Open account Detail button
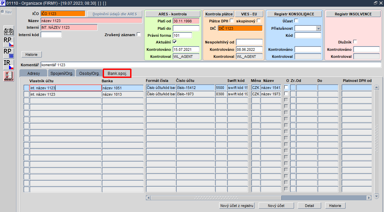Screen dimensions: 384x212 pos(309,206)
